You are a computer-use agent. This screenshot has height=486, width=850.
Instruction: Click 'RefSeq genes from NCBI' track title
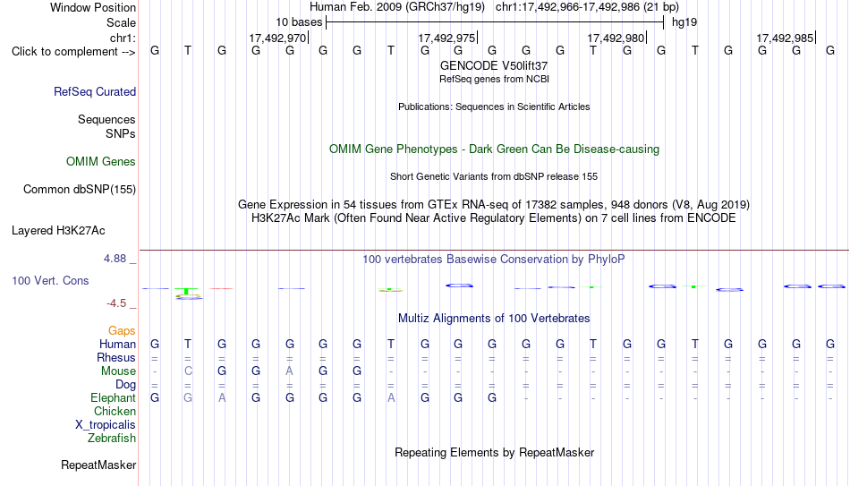495,79
